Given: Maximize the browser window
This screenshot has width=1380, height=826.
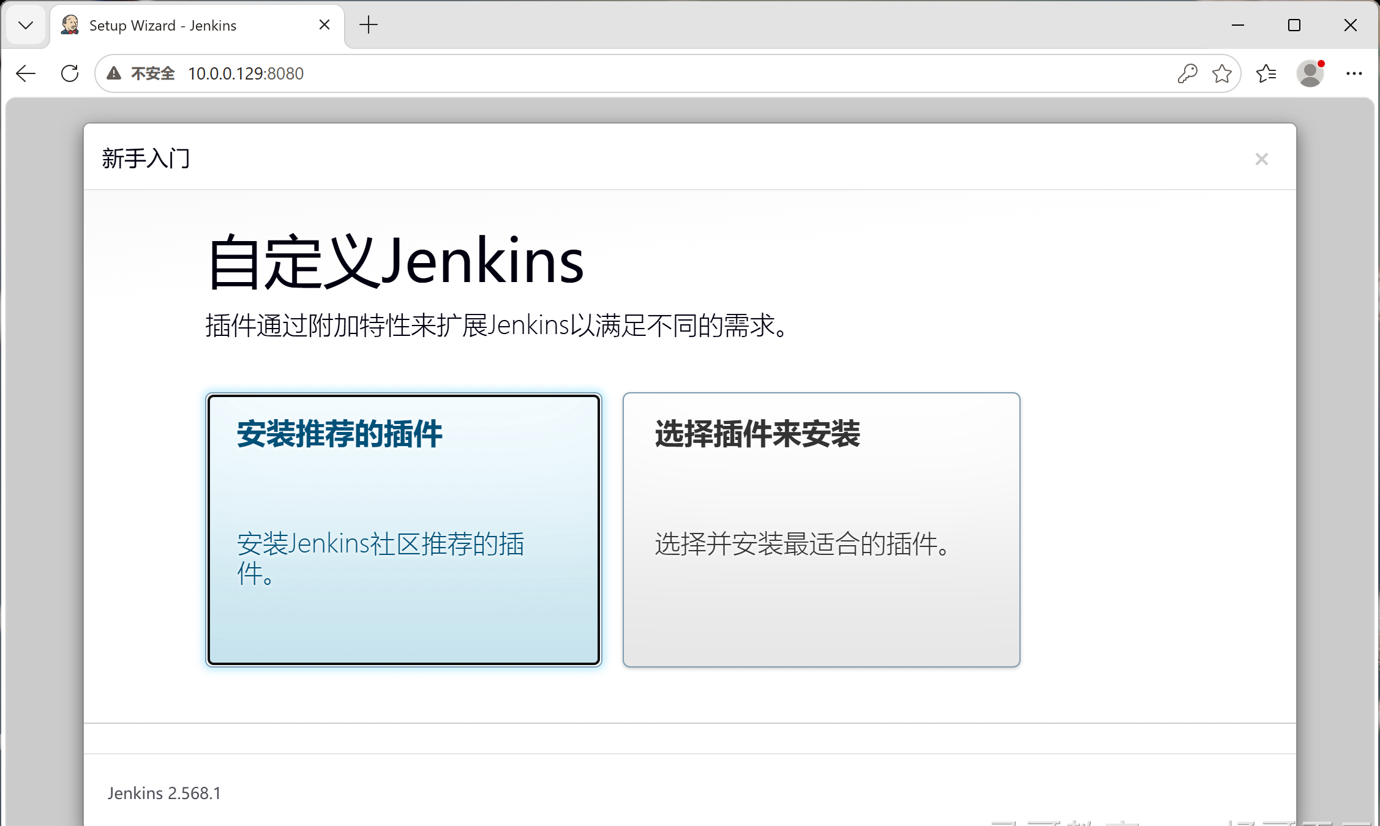Looking at the screenshot, I should click(x=1294, y=25).
